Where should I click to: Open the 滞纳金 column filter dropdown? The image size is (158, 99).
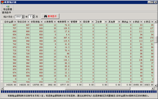130,22
